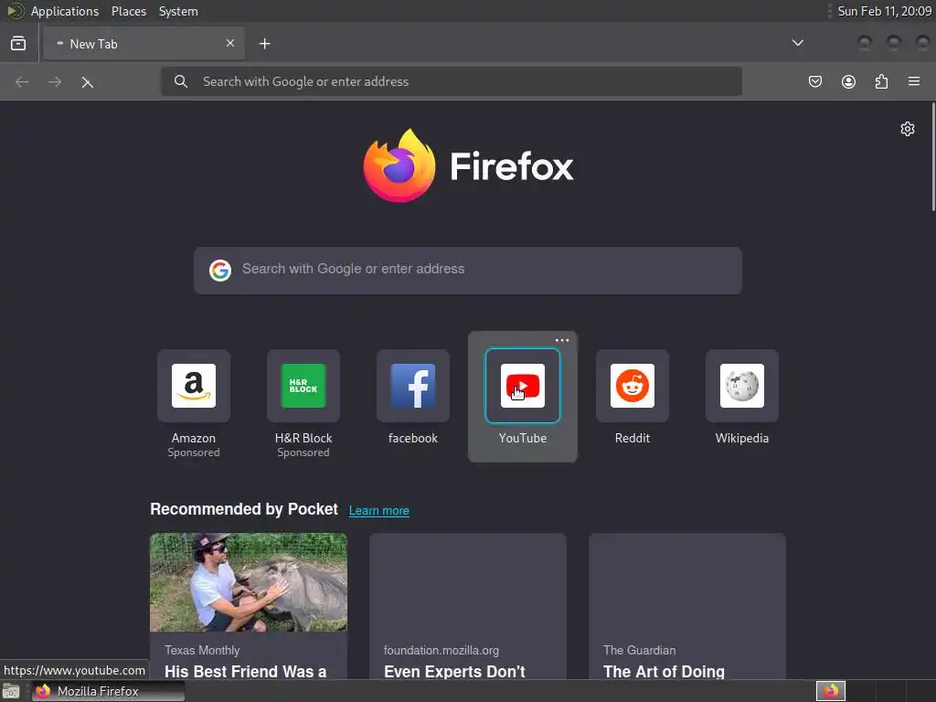Expand the list all tabs chevron
The image size is (936, 702).
(797, 43)
